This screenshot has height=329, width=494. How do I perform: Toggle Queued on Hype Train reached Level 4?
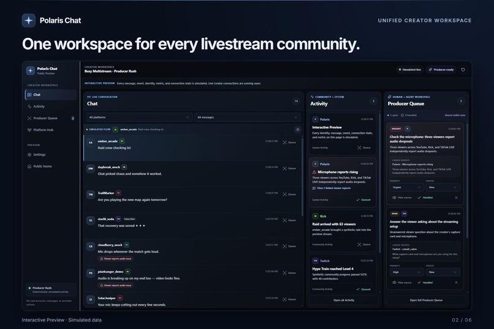click(363, 289)
